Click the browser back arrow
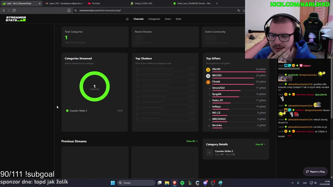The height and width of the screenshot is (187, 333). pyautogui.click(x=4, y=10)
